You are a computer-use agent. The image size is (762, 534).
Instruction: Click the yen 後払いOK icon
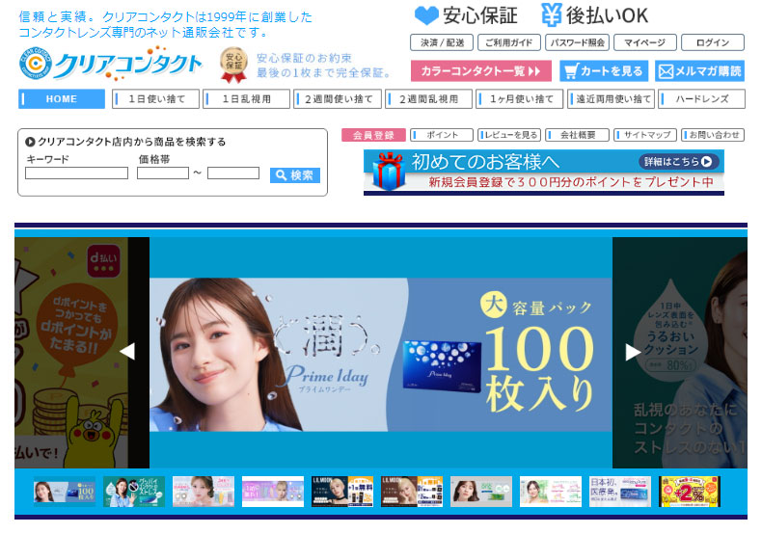pyautogui.click(x=552, y=14)
